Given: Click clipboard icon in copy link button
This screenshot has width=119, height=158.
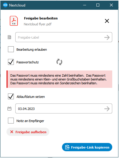Looking at the screenshot, I should pos(67,147).
